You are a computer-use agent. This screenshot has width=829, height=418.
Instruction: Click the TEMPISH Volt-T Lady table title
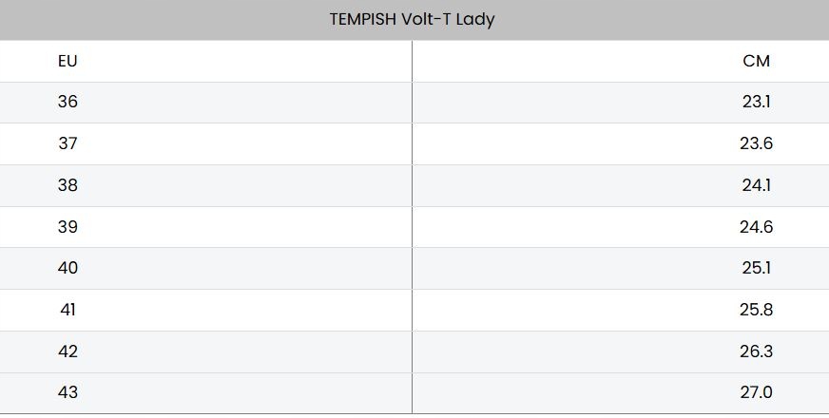(412, 19)
